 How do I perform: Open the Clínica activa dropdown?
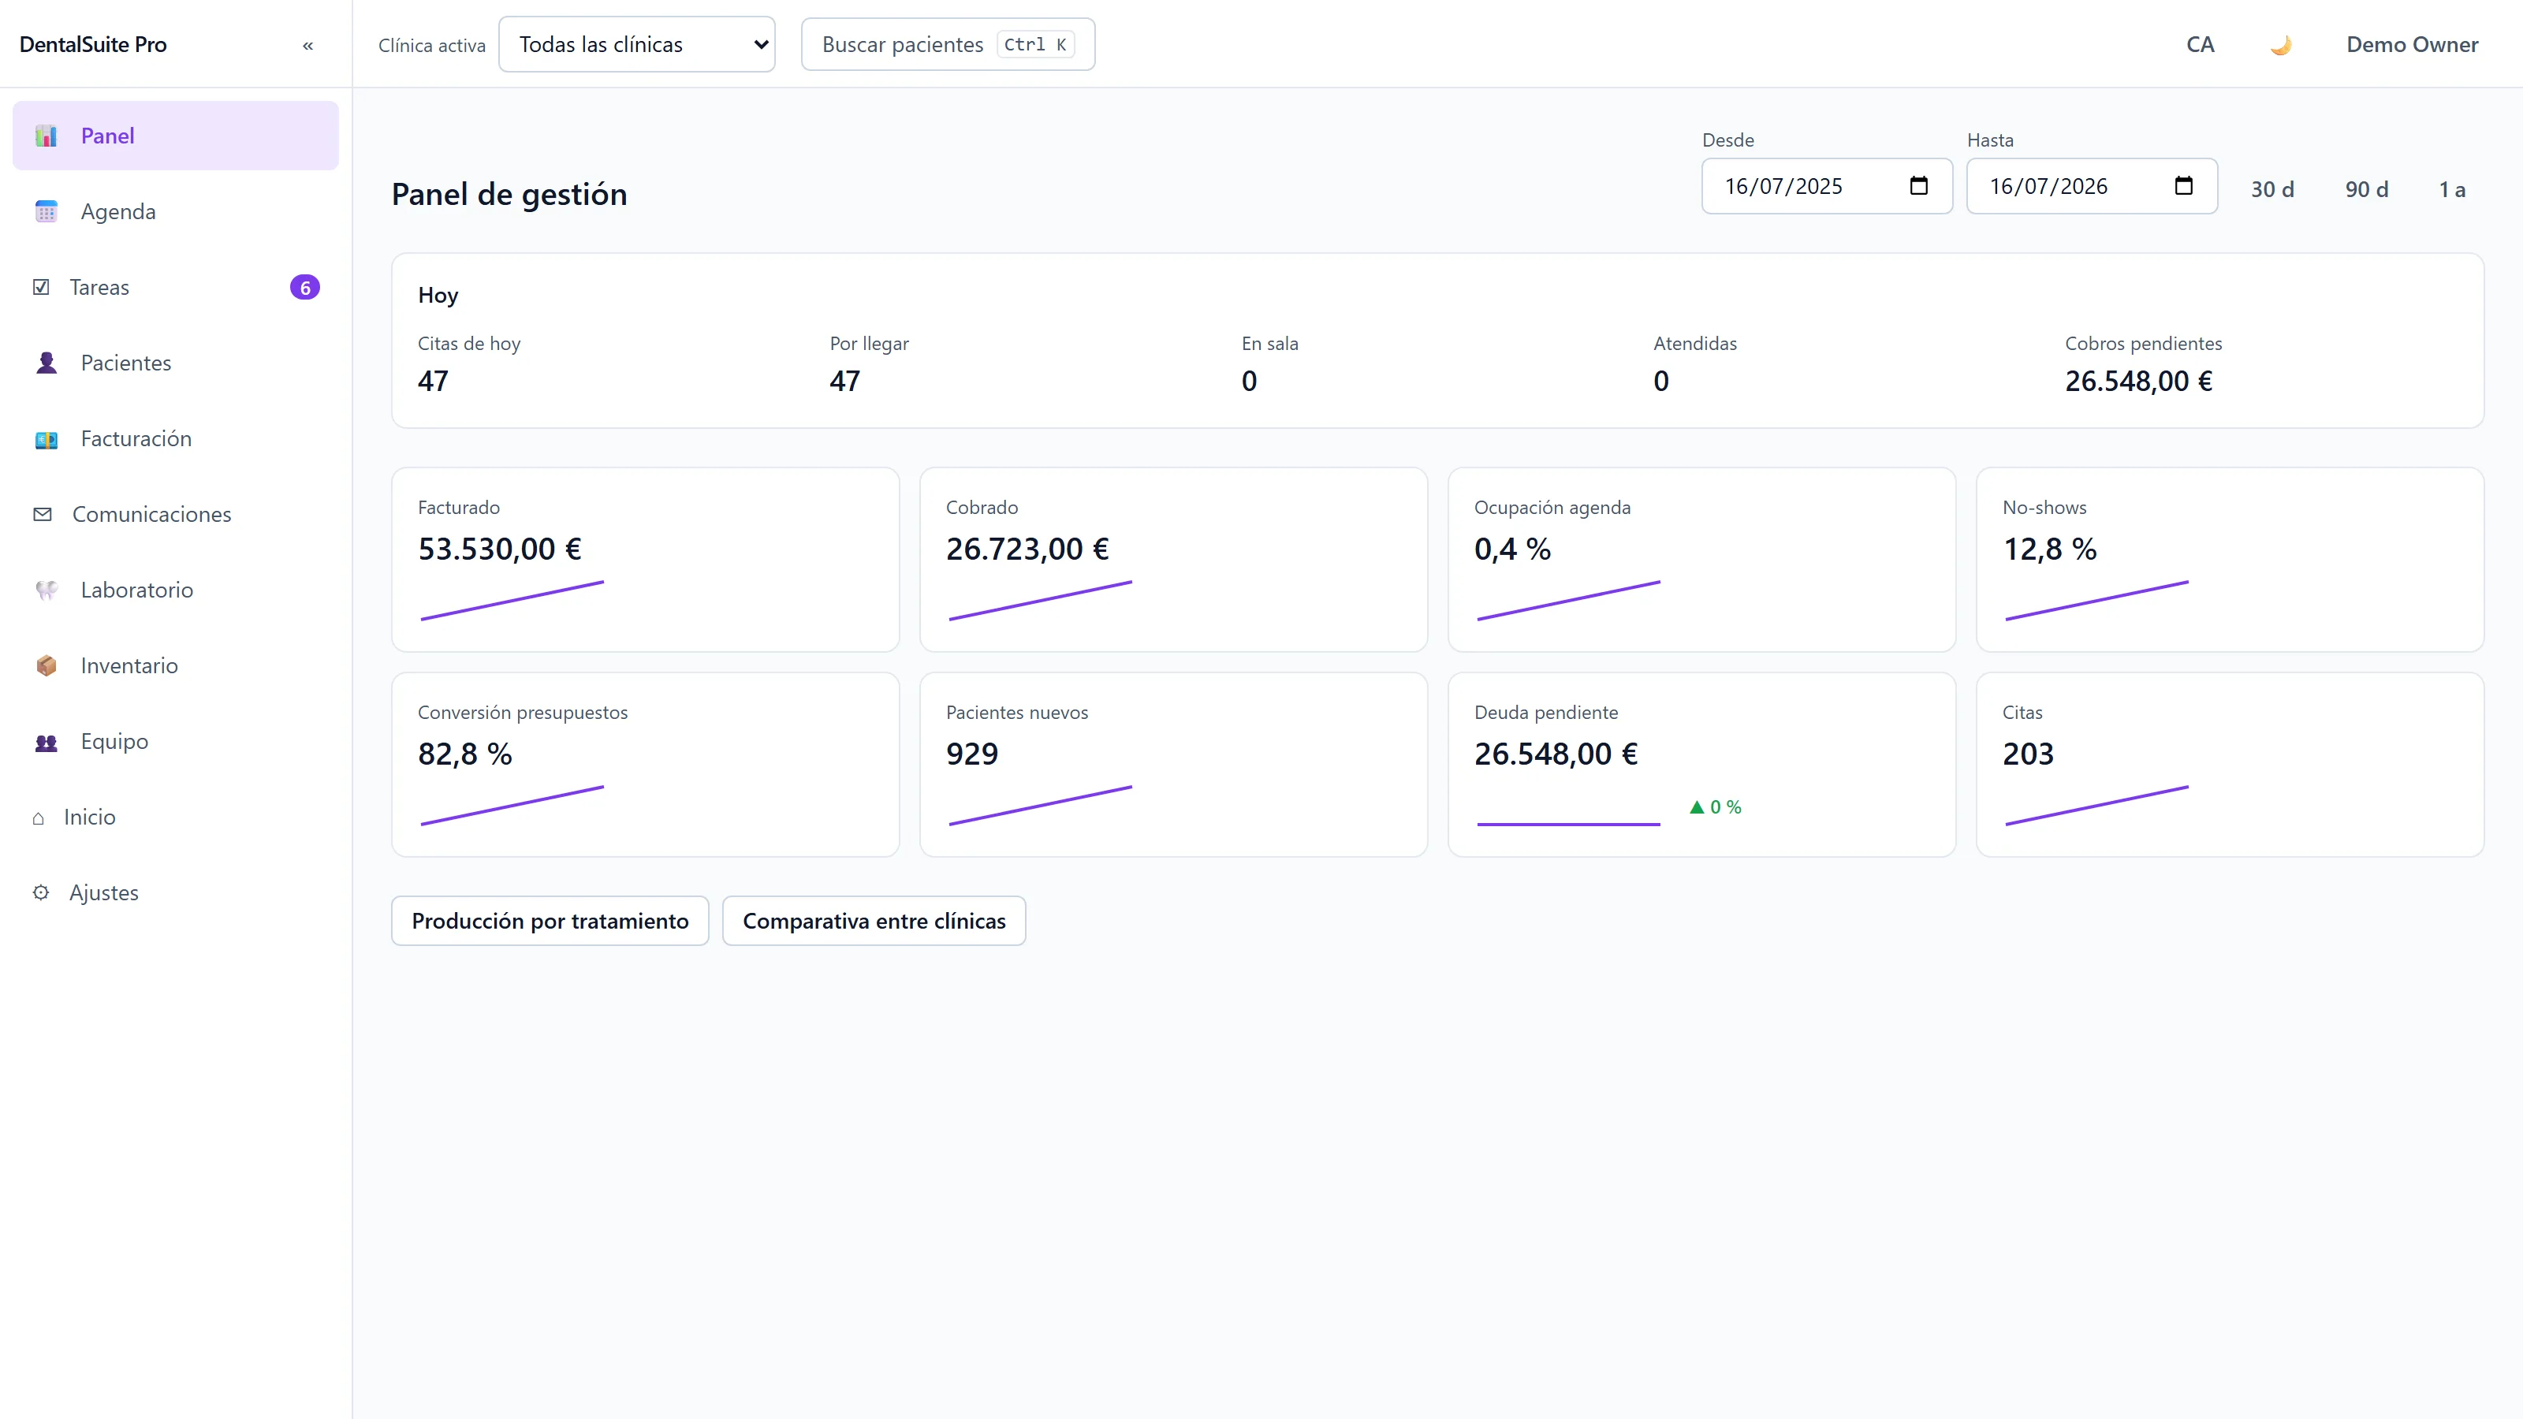click(x=636, y=44)
